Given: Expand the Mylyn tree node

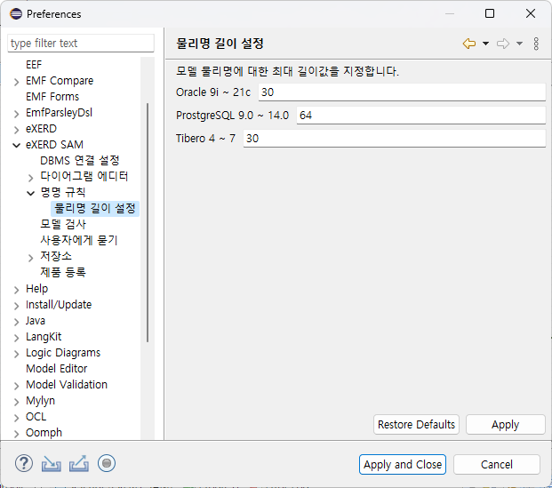Looking at the screenshot, I should [16, 402].
